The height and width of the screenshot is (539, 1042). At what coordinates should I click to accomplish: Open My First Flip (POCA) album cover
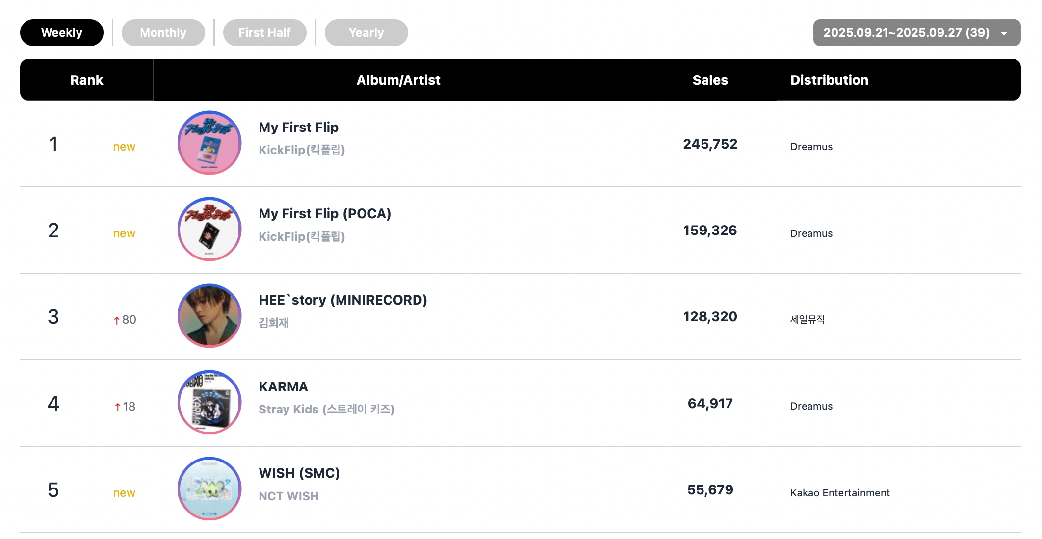click(209, 229)
